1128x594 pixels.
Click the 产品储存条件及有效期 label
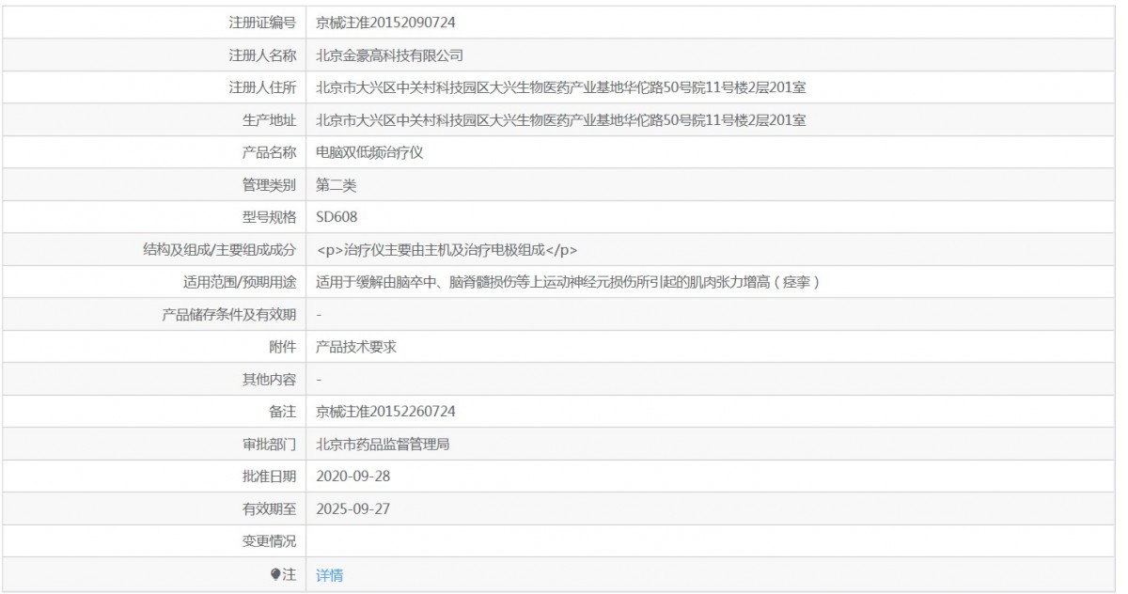(x=228, y=315)
